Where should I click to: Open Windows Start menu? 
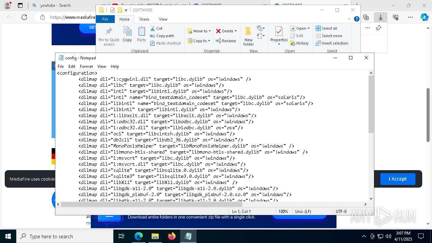tap(8, 236)
